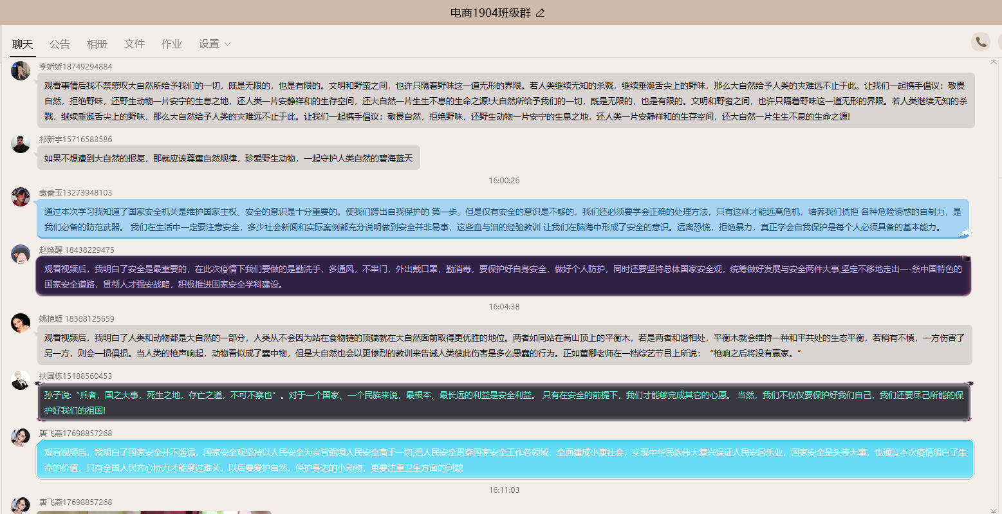This screenshot has width=1002, height=514.
Task: Click the chat scrollbar up arrow
Action: [x=994, y=62]
